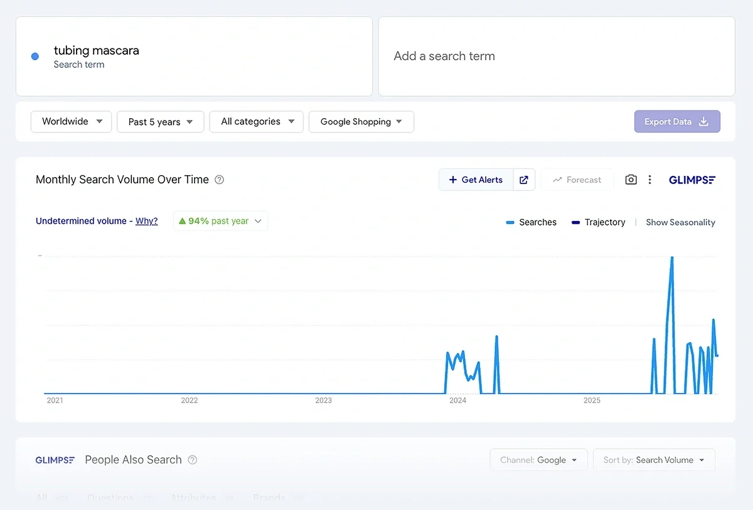Open the Monthly Search Volume help tooltip
This screenshot has width=753, height=510.
[x=219, y=179]
